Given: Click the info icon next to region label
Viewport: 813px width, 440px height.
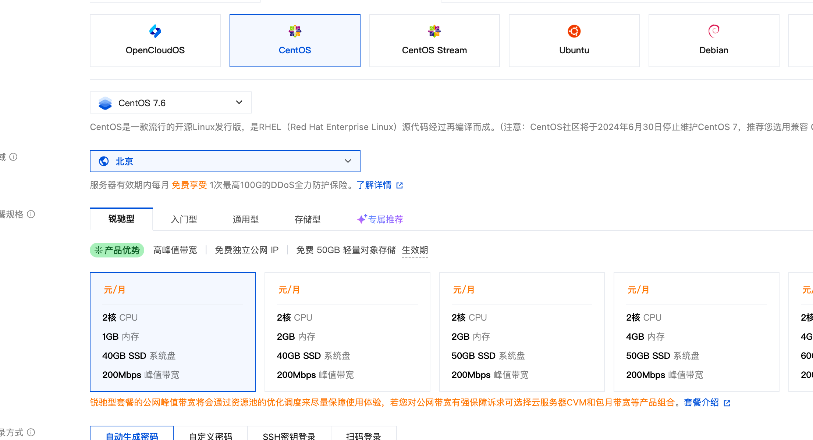Looking at the screenshot, I should [13, 157].
